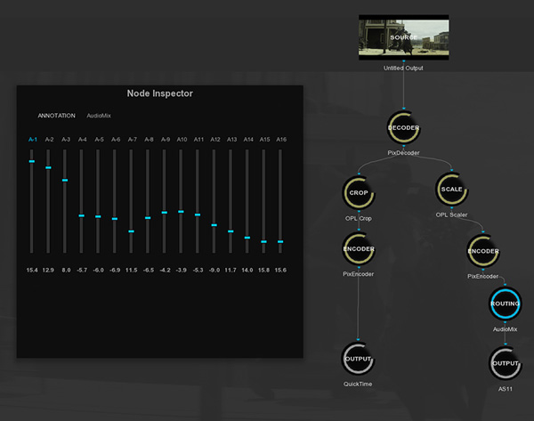534x421 pixels.
Task: Select the OUTPUT node labeled AS11
Action: click(506, 363)
